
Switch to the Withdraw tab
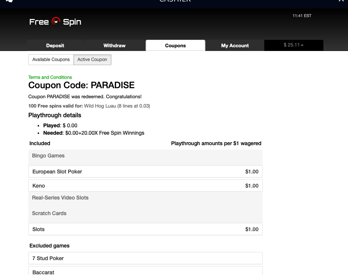[x=114, y=45]
